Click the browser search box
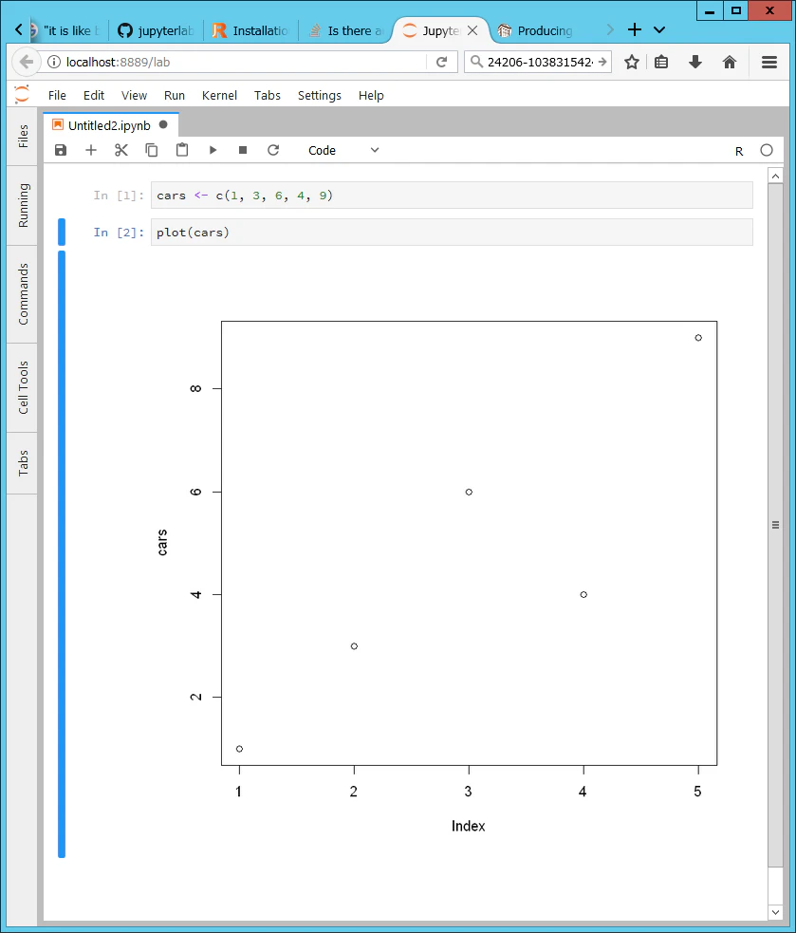The image size is (796, 933). tap(540, 62)
